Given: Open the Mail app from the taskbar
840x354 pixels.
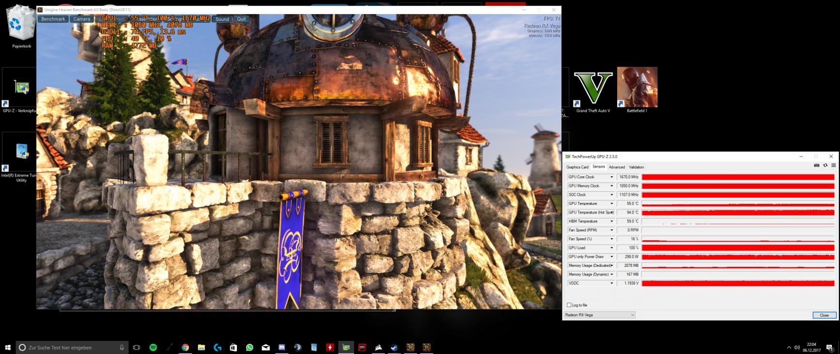Looking at the screenshot, I should pos(265,347).
